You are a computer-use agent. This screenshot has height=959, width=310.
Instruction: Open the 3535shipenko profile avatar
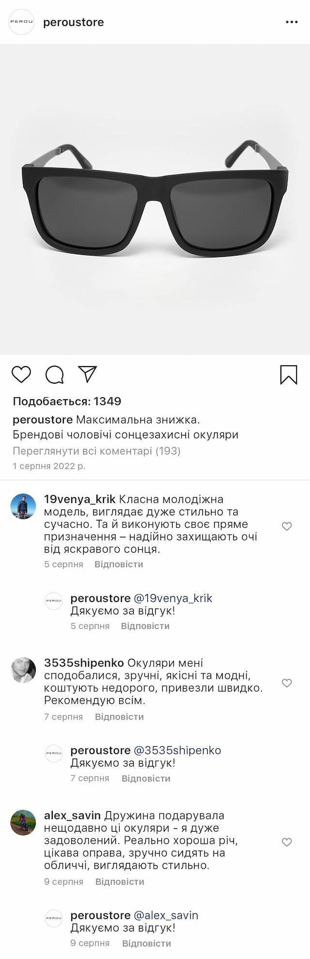23,670
